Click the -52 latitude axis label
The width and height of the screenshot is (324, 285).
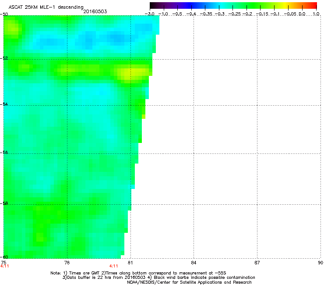pyautogui.click(x=4, y=58)
